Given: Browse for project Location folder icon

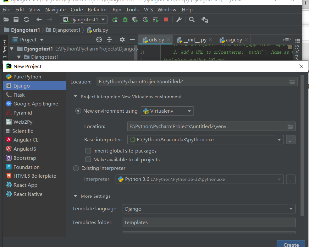Looking at the screenshot, I should (x=292, y=82).
